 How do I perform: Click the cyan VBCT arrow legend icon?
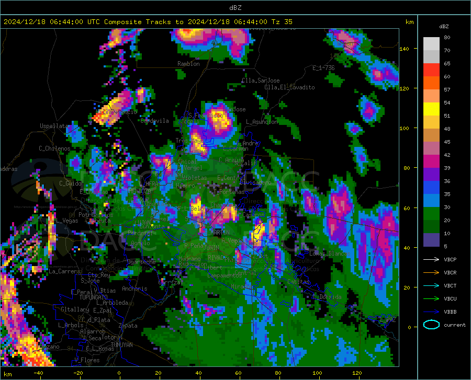(431, 285)
